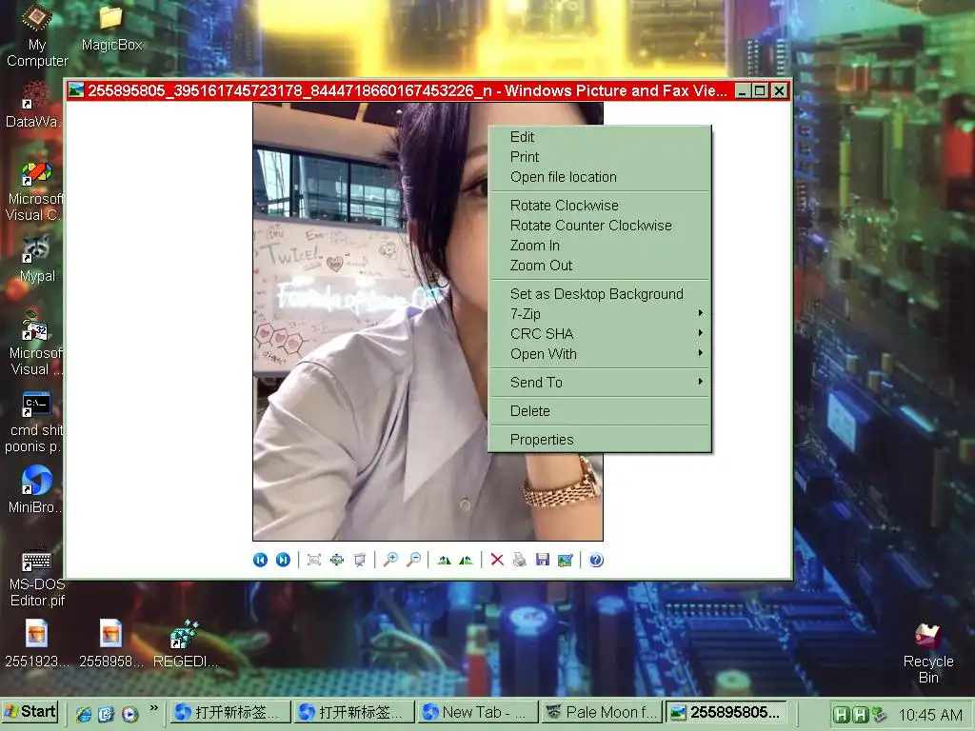This screenshot has width=975, height=731.
Task: Click the 255895805... taskbar button
Action: click(726, 712)
